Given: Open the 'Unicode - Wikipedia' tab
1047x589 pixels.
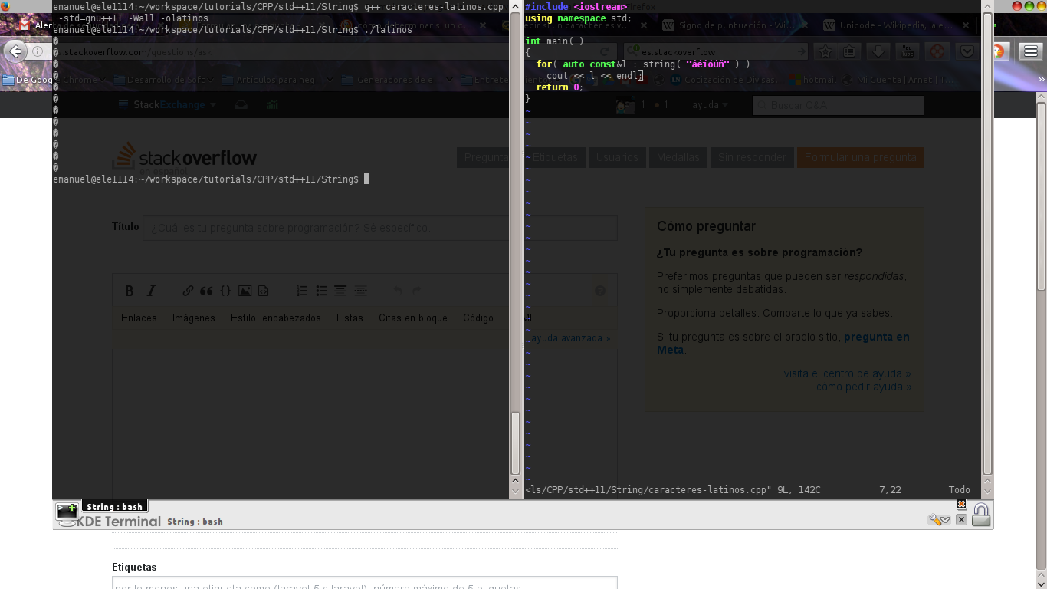Looking at the screenshot, I should coord(897,25).
